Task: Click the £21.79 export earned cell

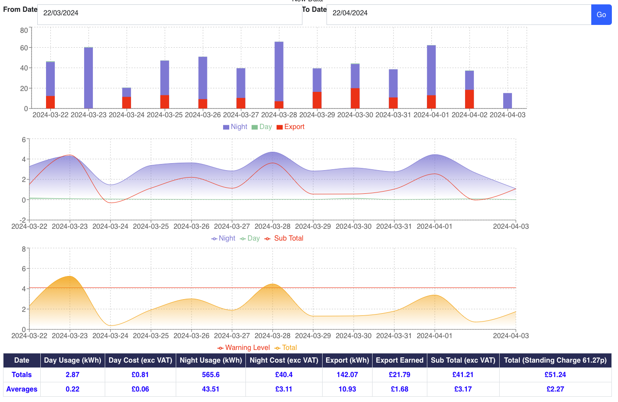Action: tap(400, 375)
